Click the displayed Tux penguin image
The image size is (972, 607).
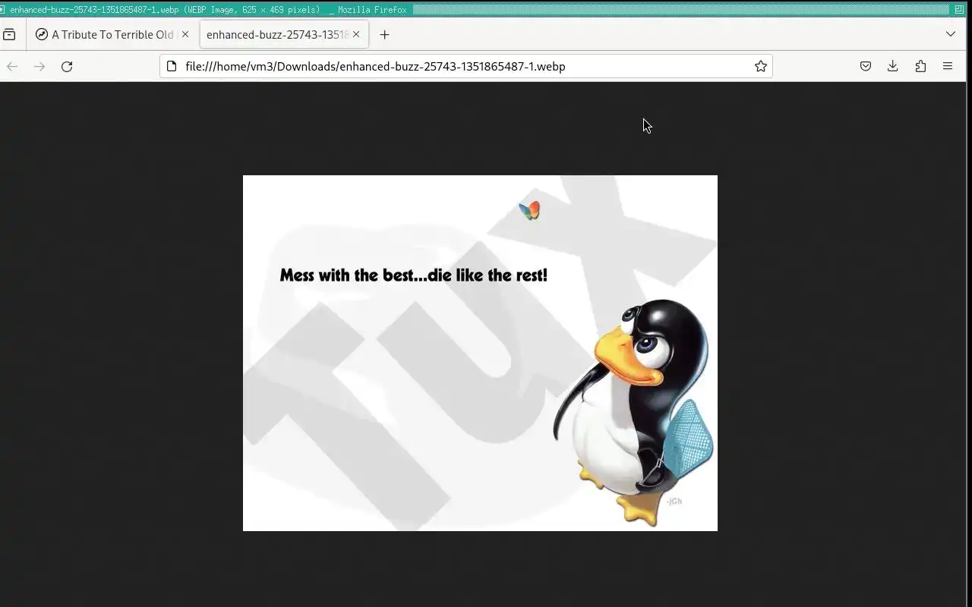(480, 353)
